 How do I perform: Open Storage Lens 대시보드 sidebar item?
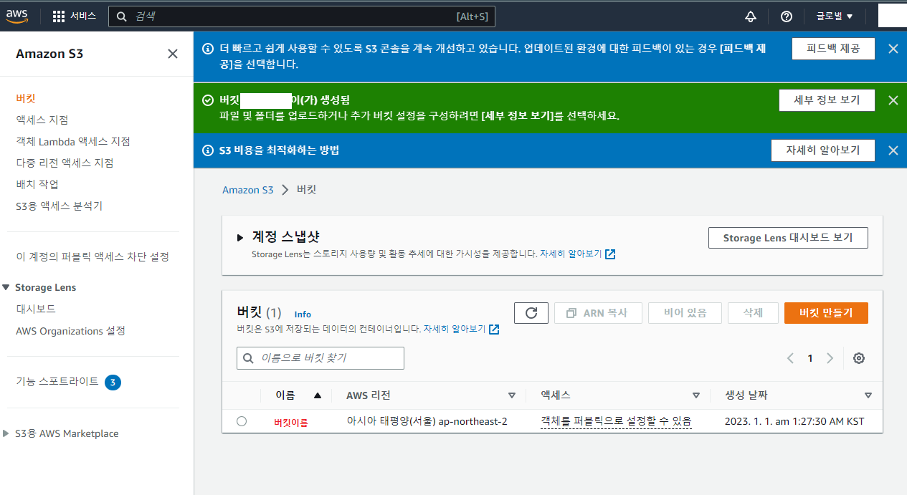36,309
